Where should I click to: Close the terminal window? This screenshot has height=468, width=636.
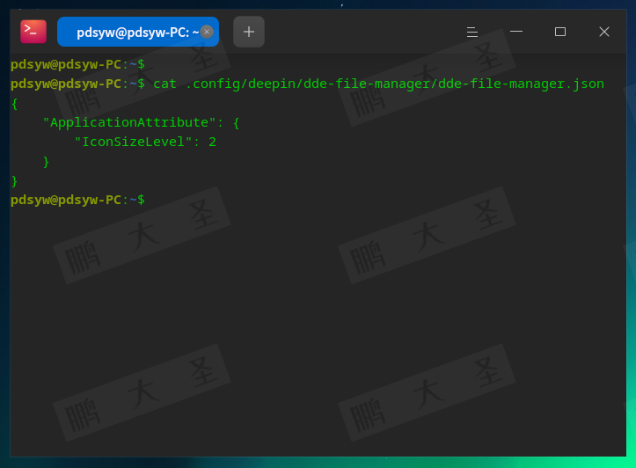(604, 32)
